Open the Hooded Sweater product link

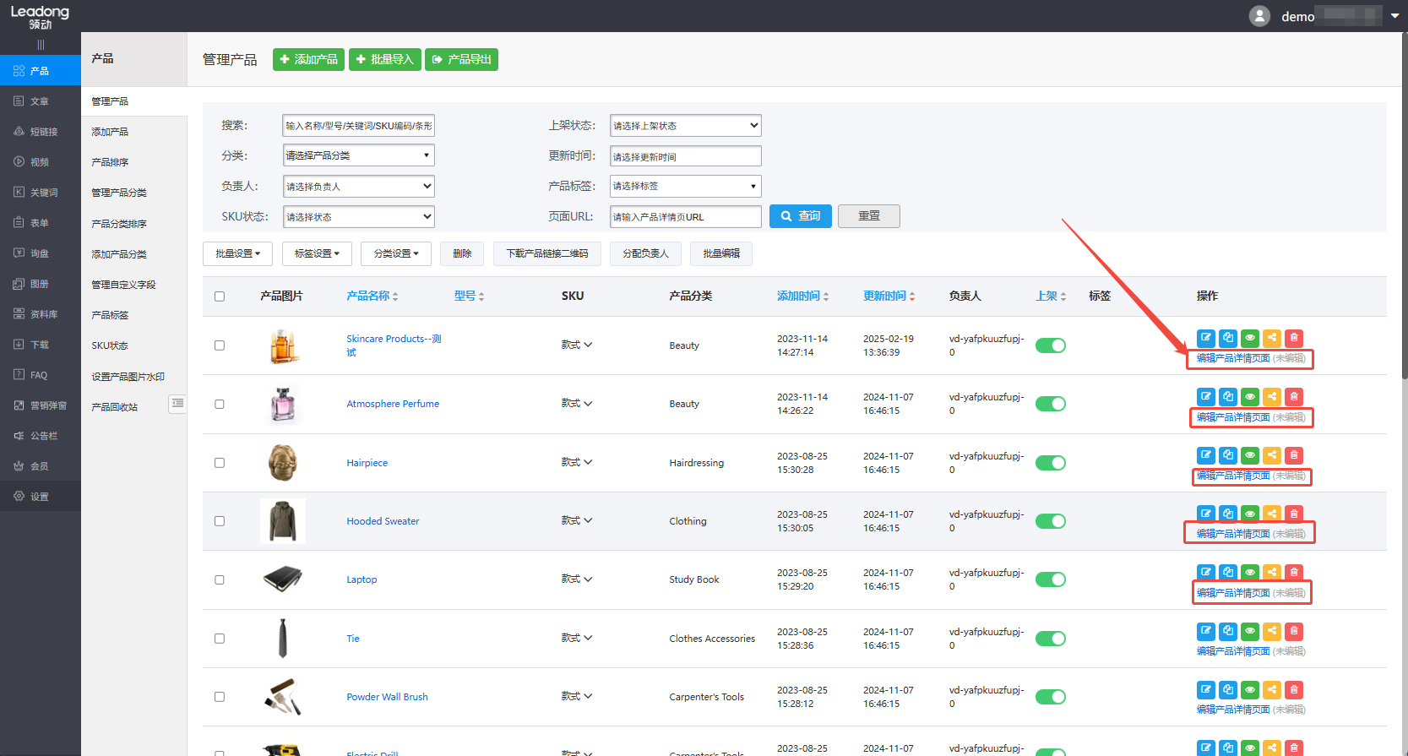383,521
